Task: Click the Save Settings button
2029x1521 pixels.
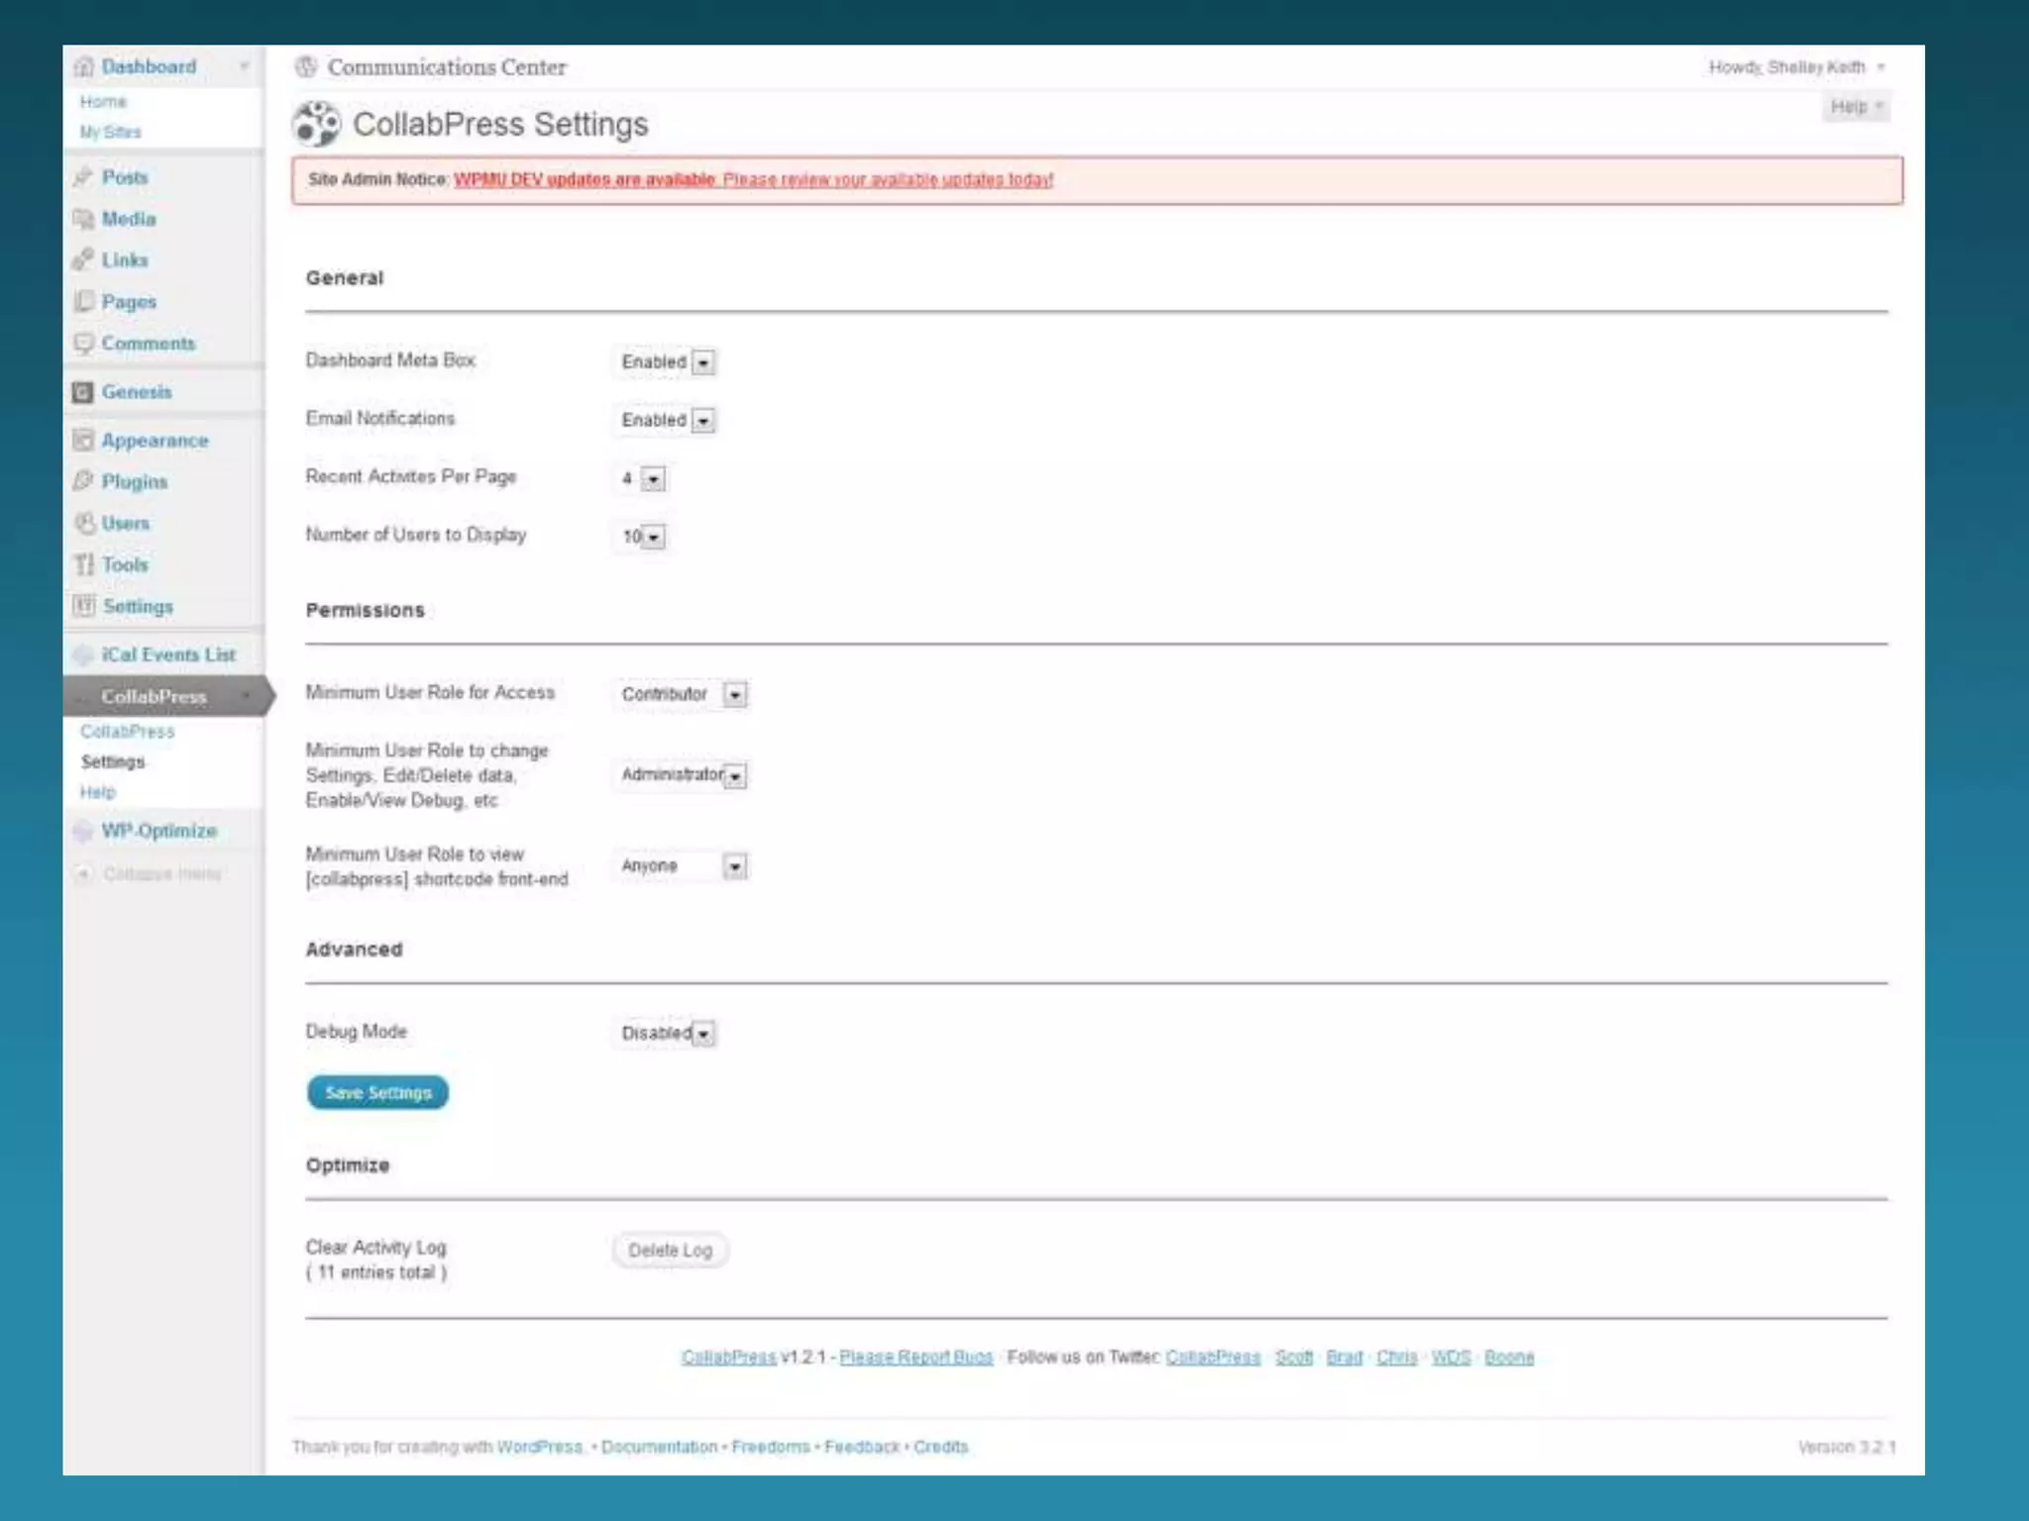Action: pos(377,1092)
